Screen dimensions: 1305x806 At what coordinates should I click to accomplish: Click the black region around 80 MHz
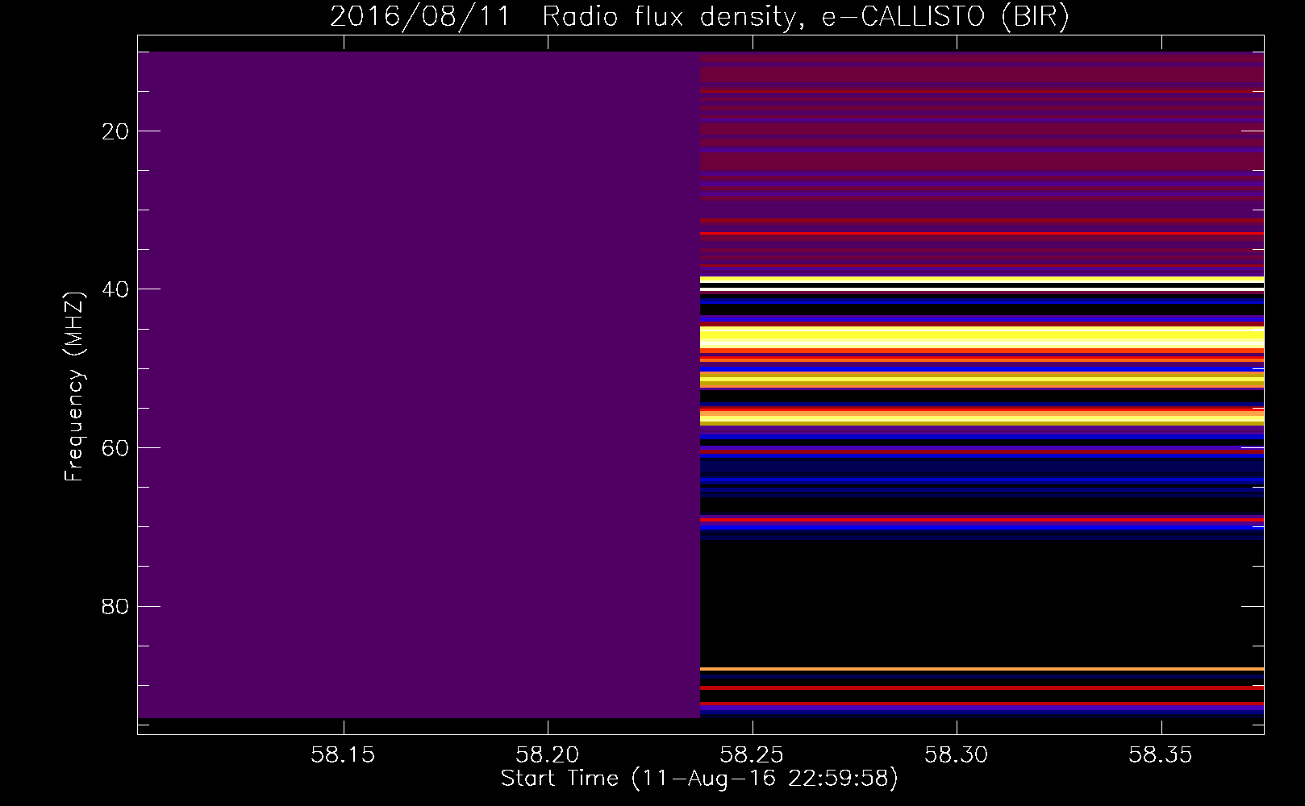pos(982,603)
